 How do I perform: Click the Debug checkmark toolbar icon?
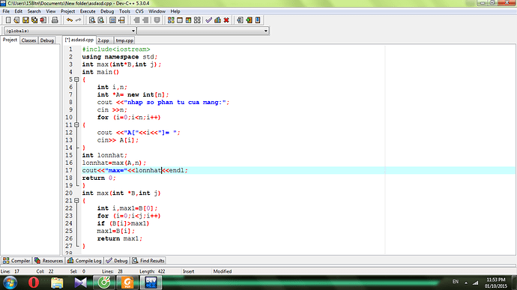[x=208, y=20]
